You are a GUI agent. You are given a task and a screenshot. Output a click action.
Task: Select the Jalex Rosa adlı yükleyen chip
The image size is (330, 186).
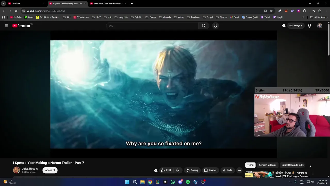[293, 165]
